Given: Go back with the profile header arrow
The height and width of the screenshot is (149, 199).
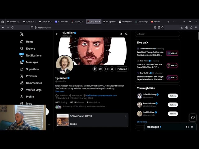Looking at the screenshot, I should pyautogui.click(x=57, y=34).
